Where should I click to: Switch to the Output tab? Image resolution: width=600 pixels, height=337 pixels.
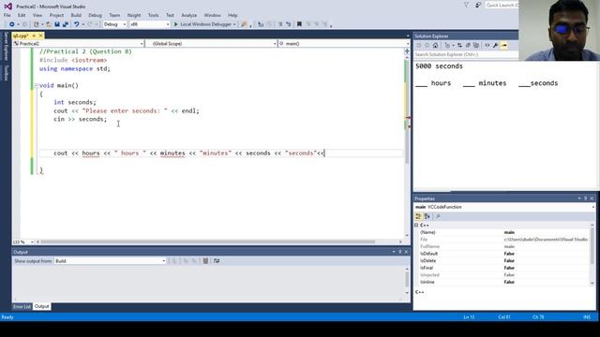tap(41, 306)
